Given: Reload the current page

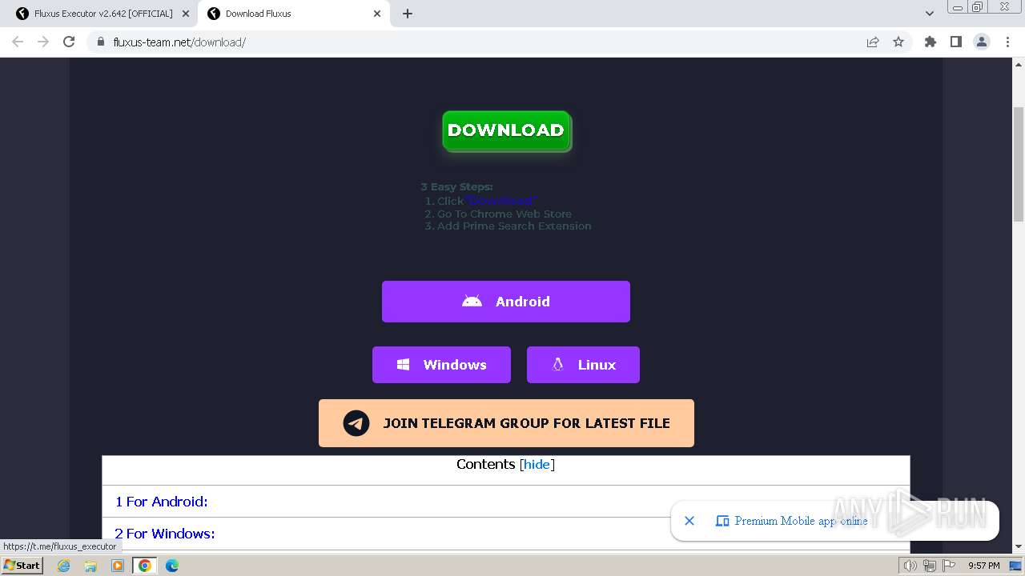Looking at the screenshot, I should pyautogui.click(x=69, y=42).
